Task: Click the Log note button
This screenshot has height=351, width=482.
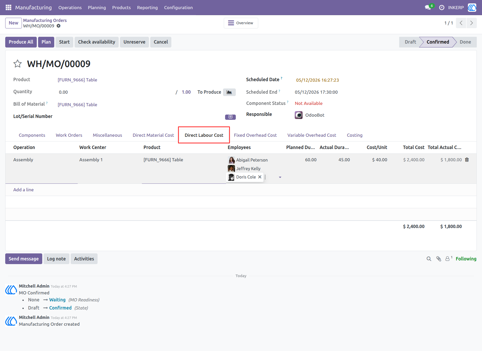Action: pos(56,259)
